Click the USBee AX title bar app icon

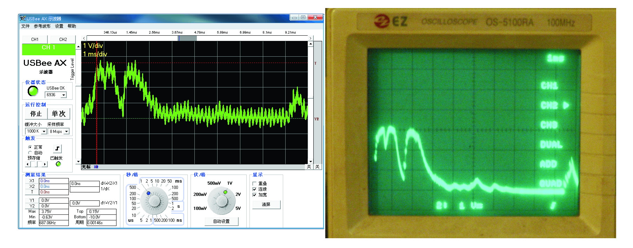click(x=23, y=18)
